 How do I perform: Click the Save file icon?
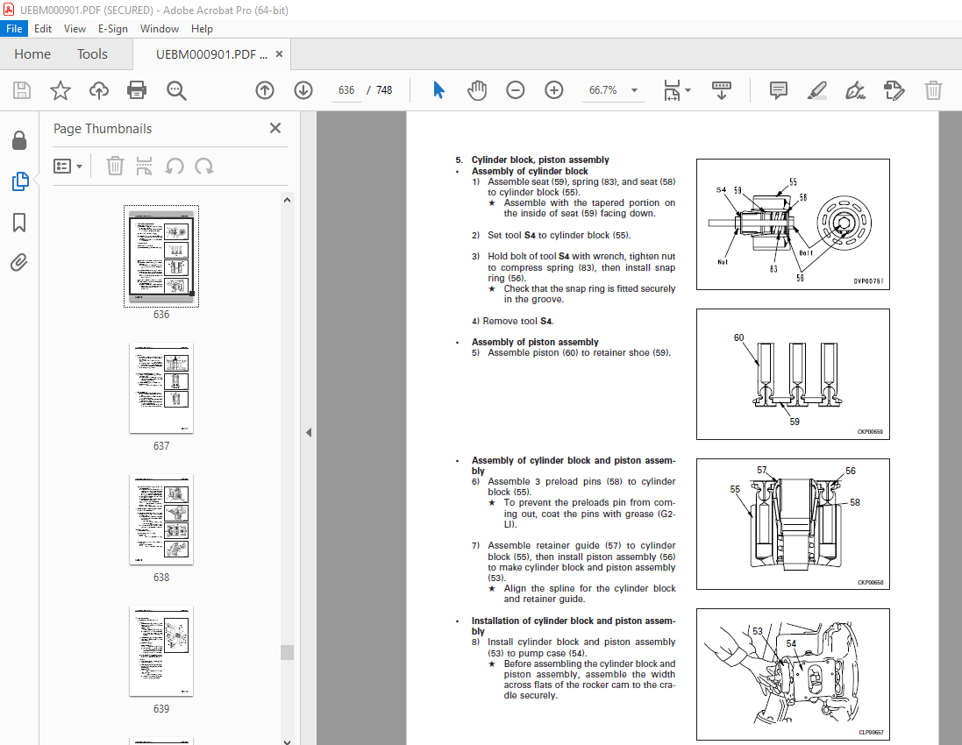[x=22, y=91]
